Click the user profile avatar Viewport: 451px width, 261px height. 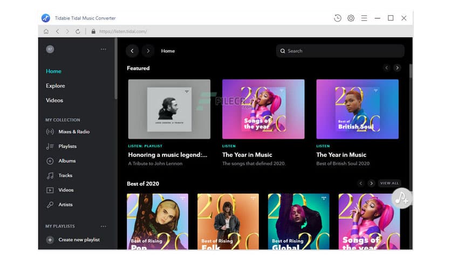click(50, 49)
